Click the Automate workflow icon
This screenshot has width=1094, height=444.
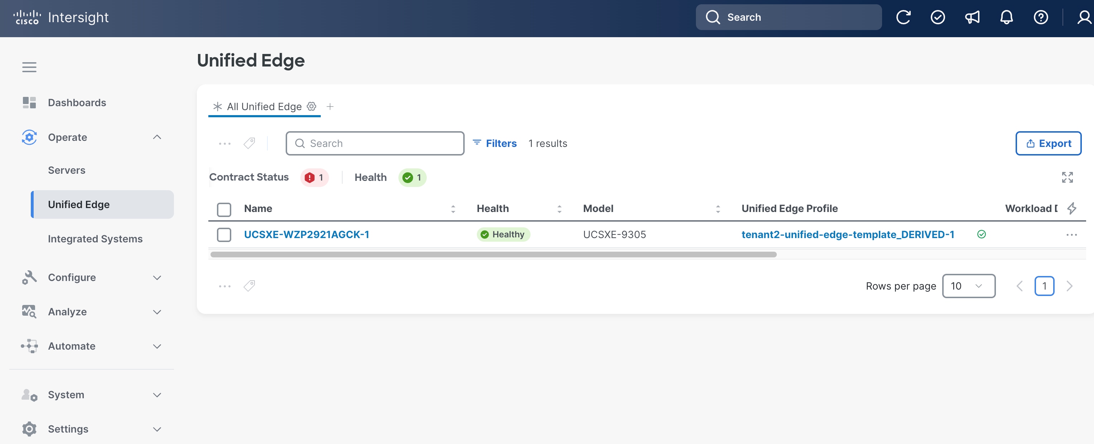(29, 346)
